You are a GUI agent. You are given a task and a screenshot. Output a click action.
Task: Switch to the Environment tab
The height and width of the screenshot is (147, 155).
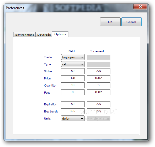(24, 35)
